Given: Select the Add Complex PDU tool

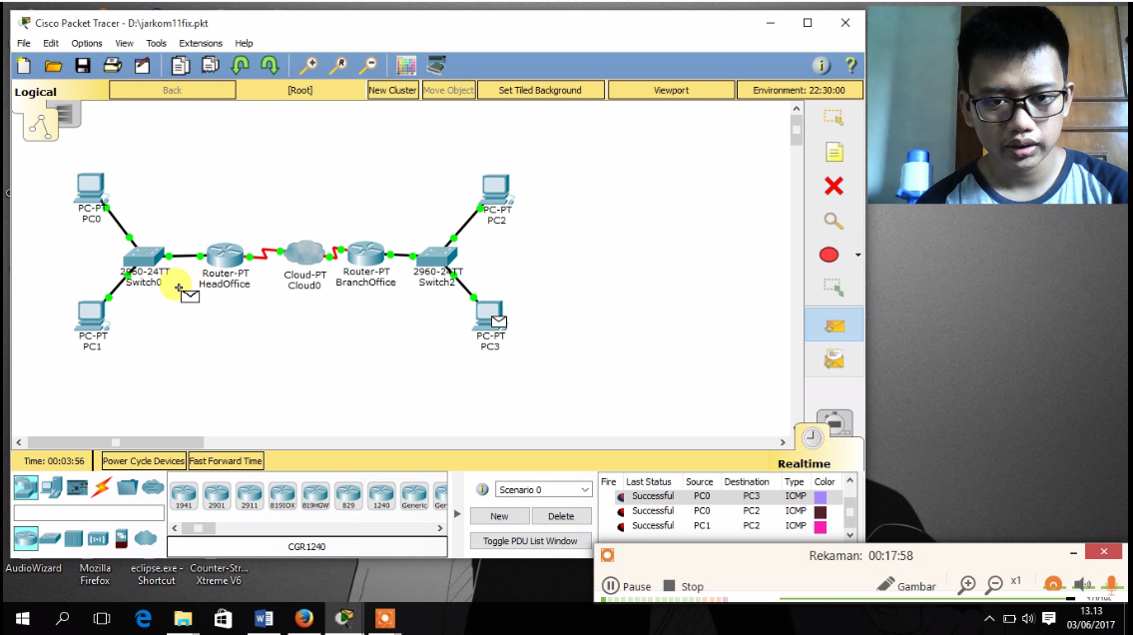Looking at the screenshot, I should pos(835,359).
